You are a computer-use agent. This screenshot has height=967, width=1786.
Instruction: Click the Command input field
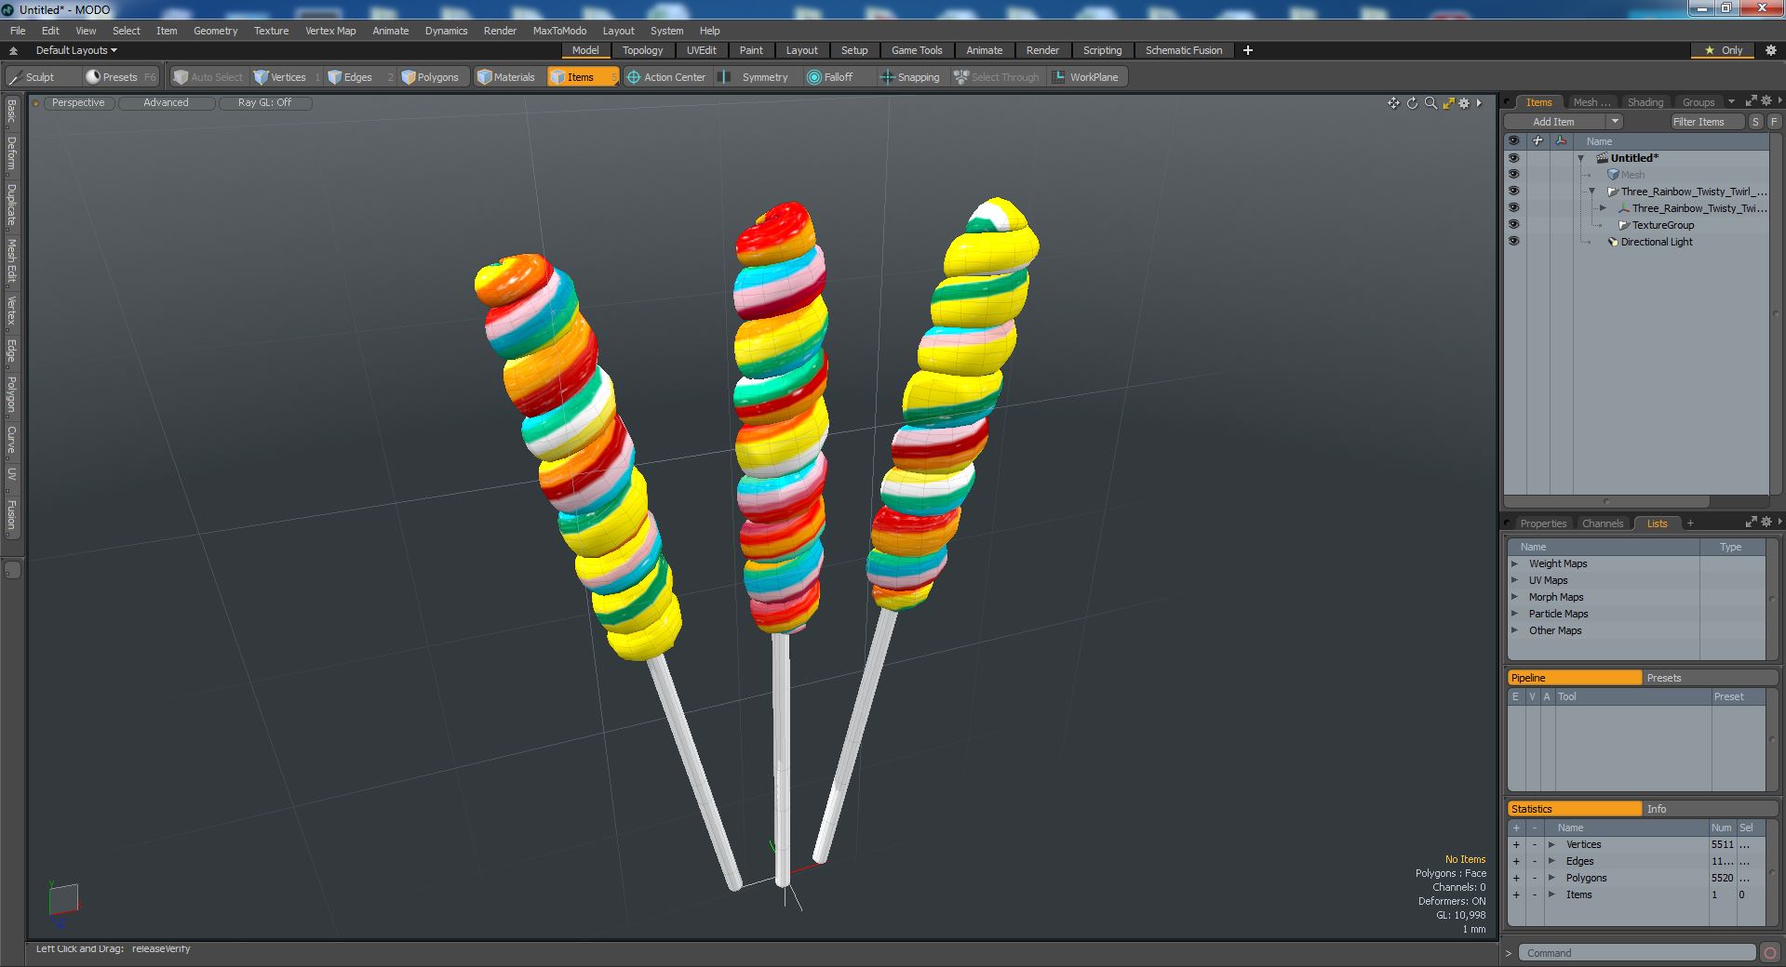(x=1637, y=953)
